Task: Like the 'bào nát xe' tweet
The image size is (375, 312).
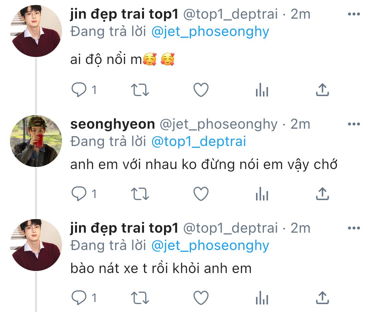Action: (201, 298)
